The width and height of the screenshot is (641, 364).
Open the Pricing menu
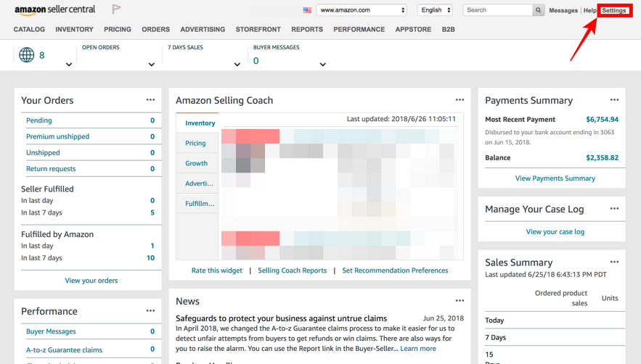pyautogui.click(x=118, y=30)
